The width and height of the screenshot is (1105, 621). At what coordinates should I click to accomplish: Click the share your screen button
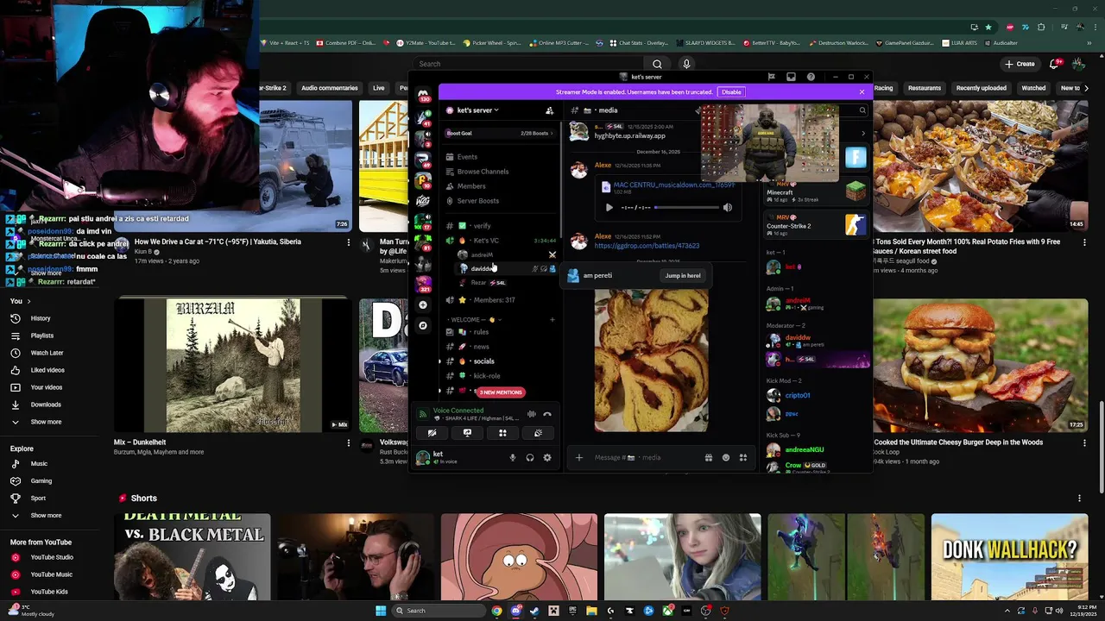pyautogui.click(x=467, y=433)
